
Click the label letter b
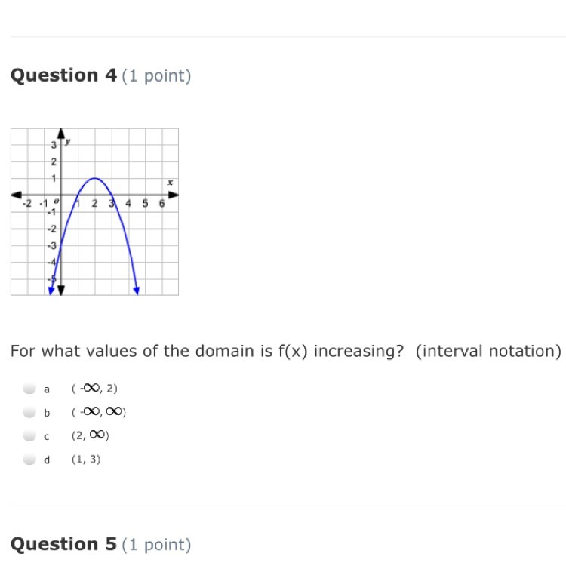click(x=47, y=413)
